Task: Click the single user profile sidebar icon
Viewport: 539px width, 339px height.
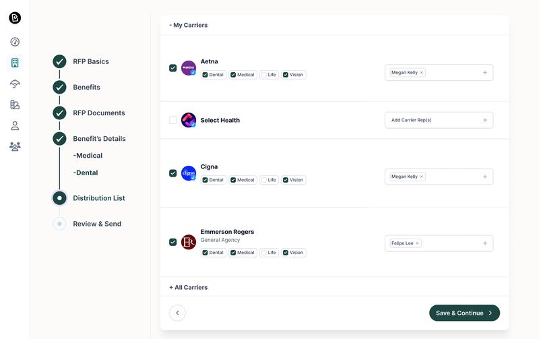Action: [x=15, y=126]
